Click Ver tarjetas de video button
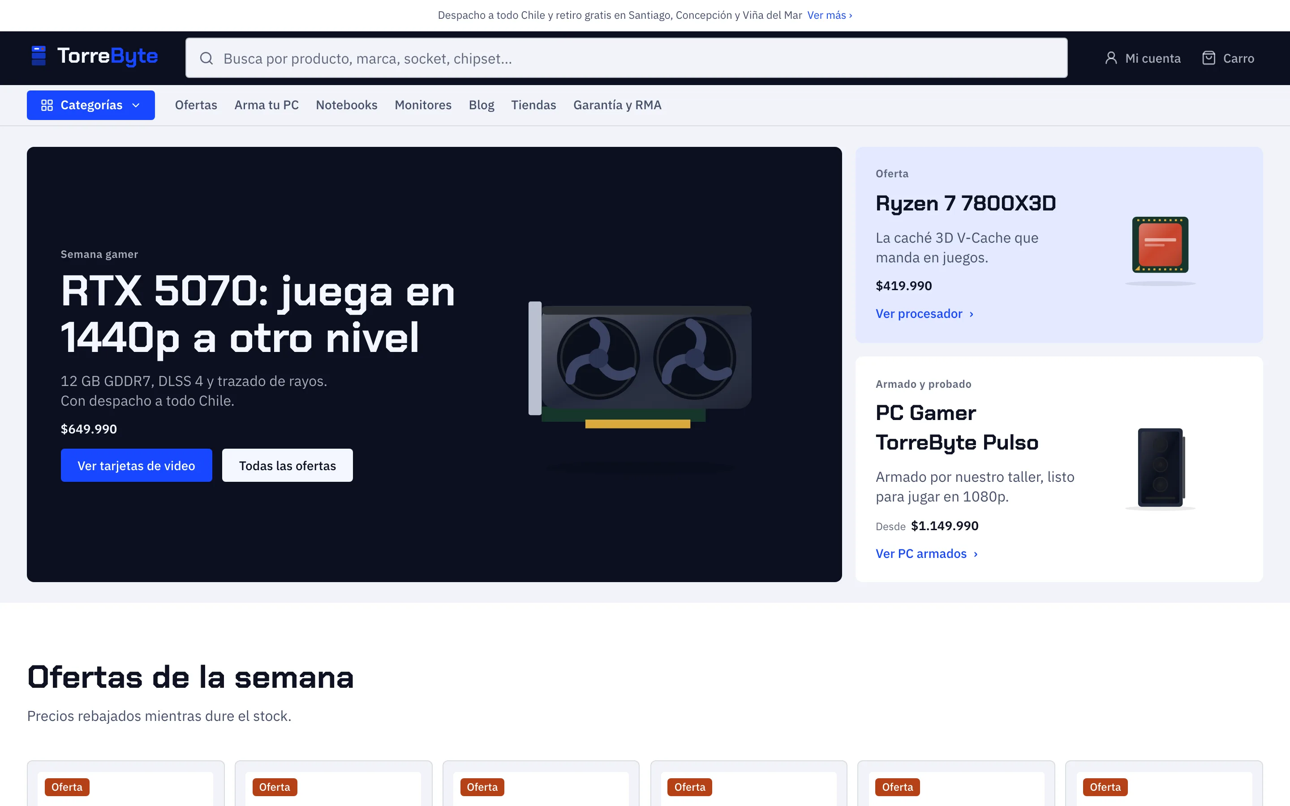Screen dimensions: 1290x806 click(x=137, y=465)
